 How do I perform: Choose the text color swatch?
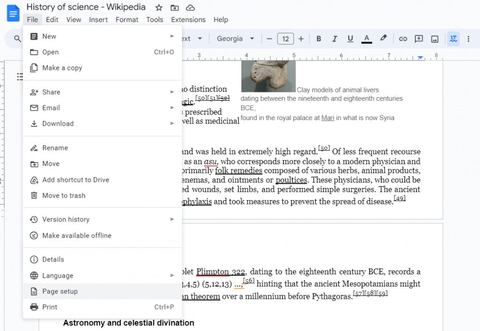coord(366,38)
